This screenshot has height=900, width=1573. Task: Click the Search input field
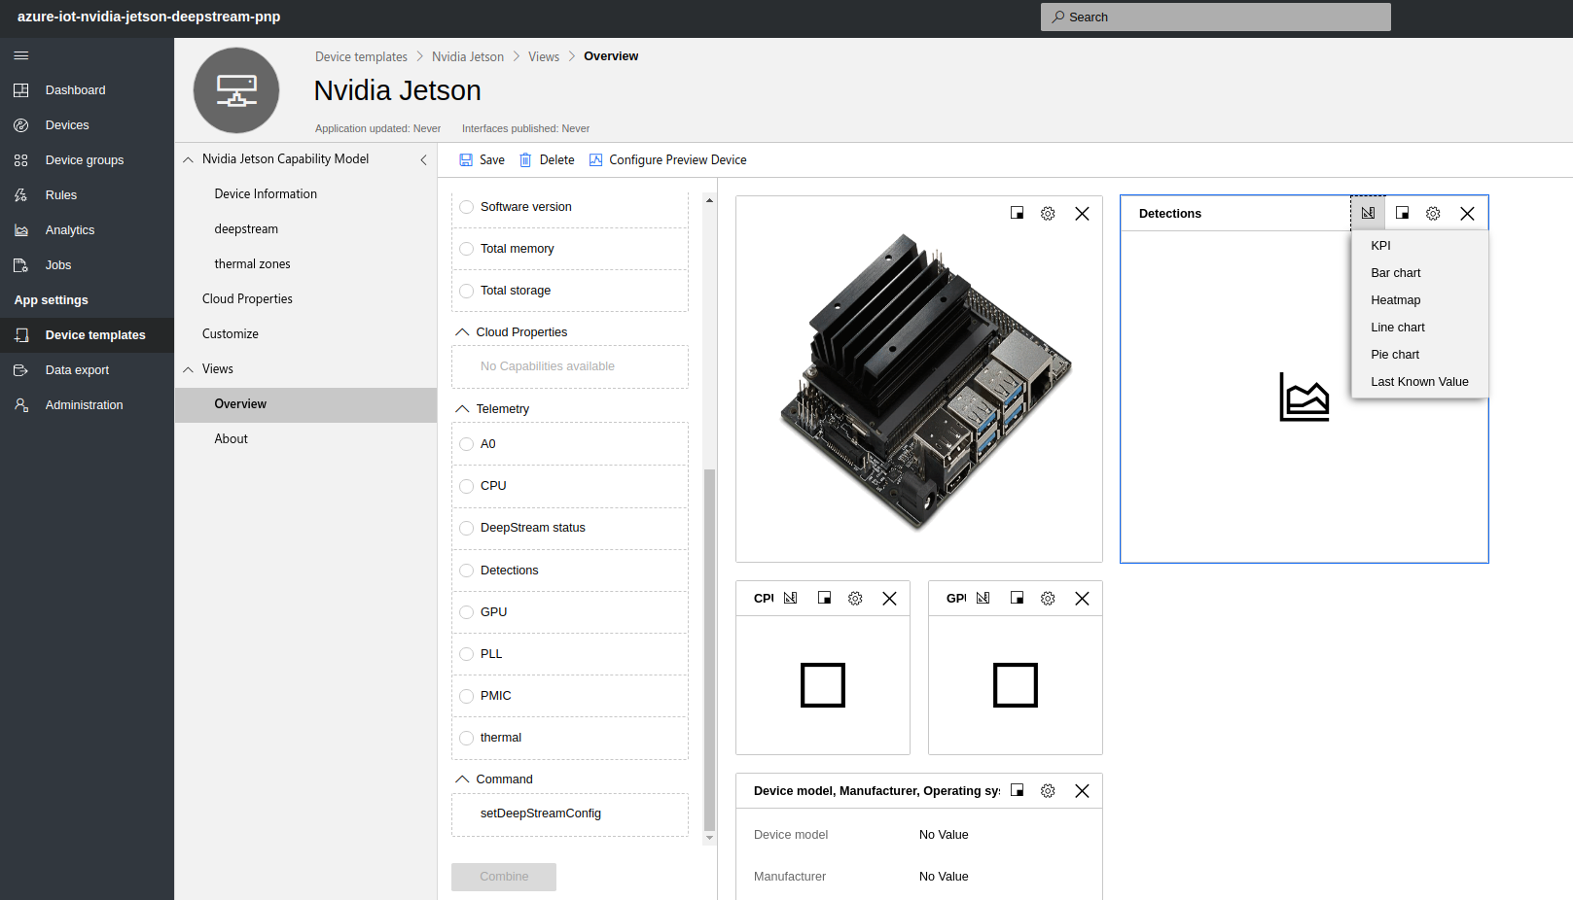[x=1216, y=17]
